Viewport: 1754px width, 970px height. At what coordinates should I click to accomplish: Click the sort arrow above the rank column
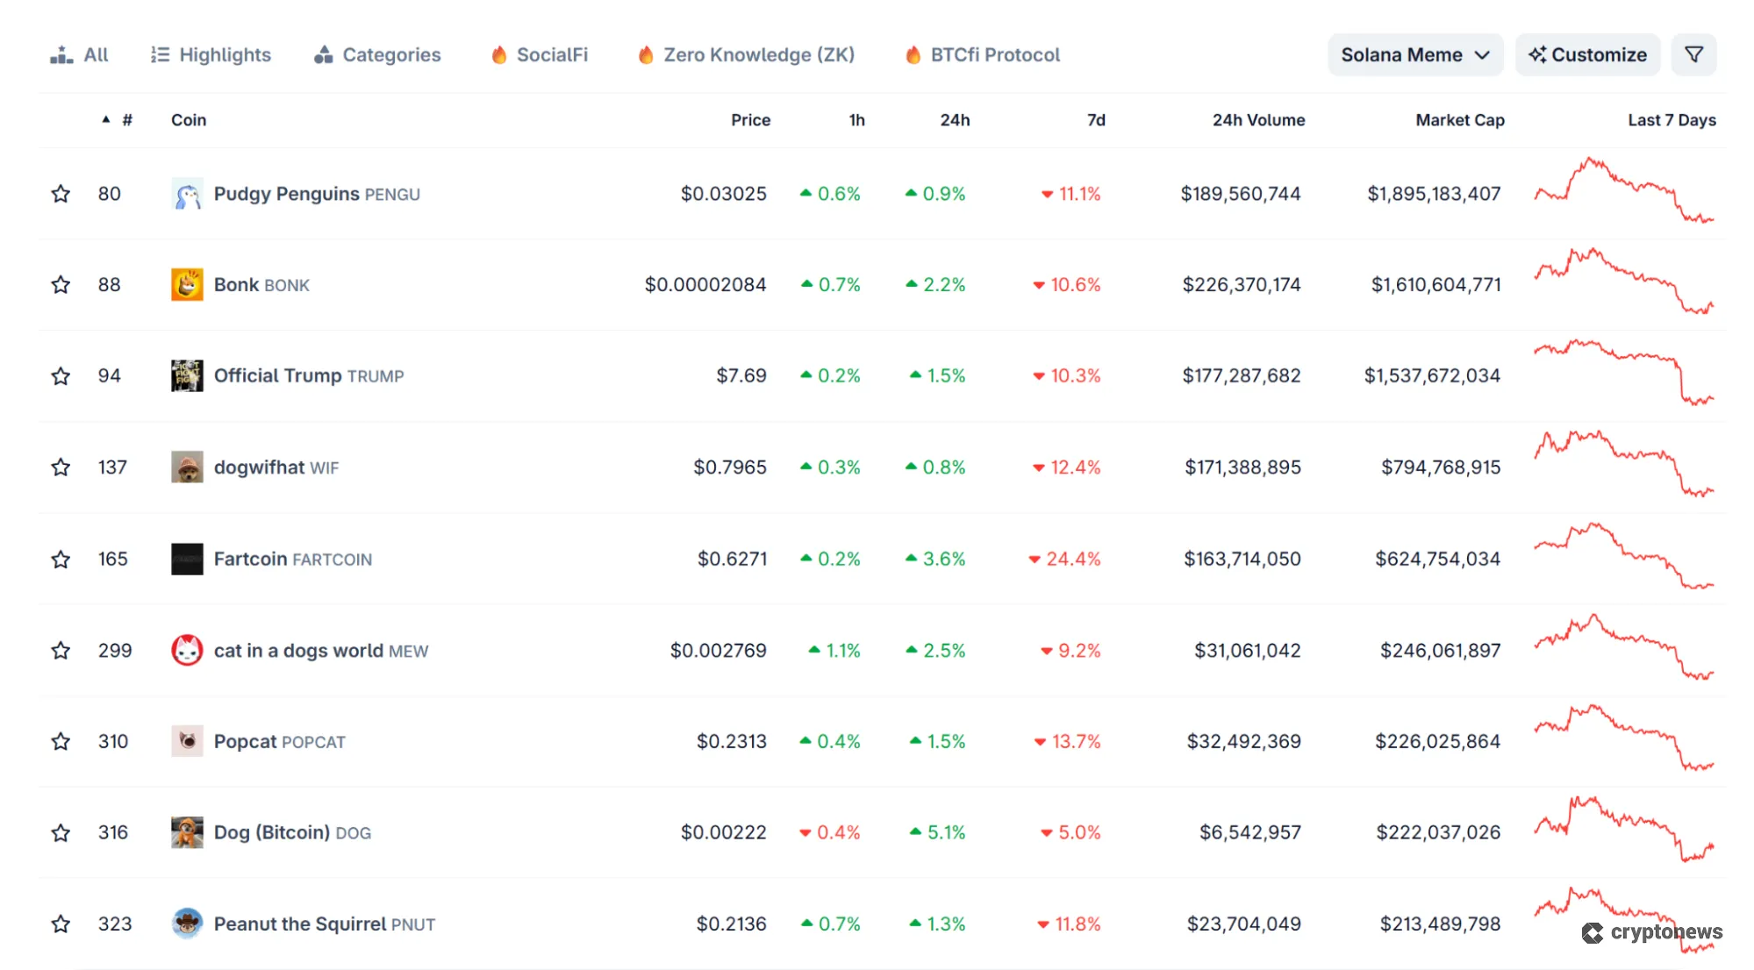[104, 119]
